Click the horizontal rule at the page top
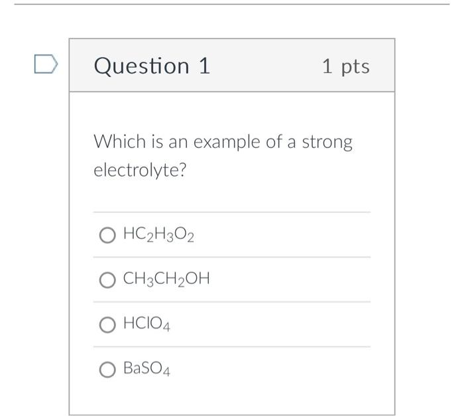 (x=232, y=4)
